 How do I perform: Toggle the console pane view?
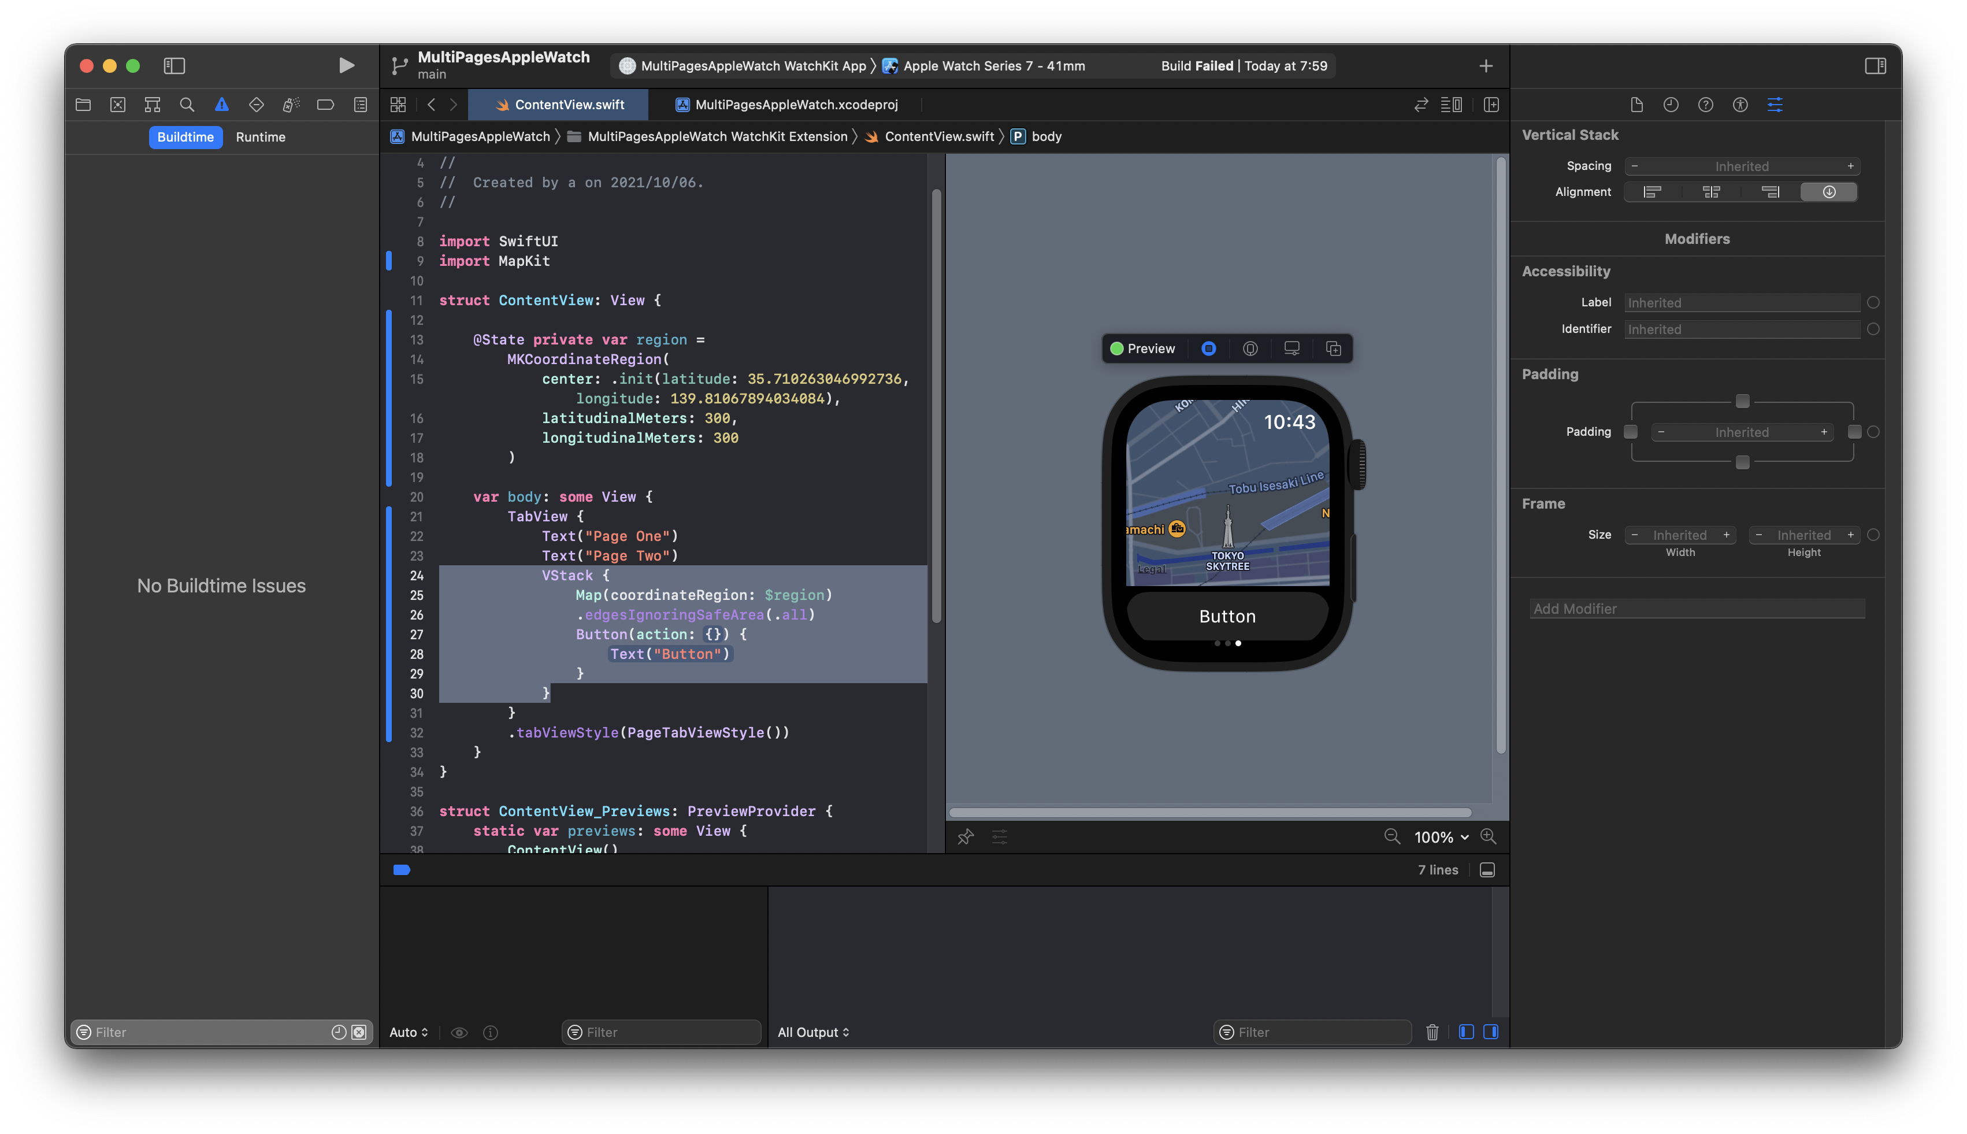[x=1491, y=1032]
